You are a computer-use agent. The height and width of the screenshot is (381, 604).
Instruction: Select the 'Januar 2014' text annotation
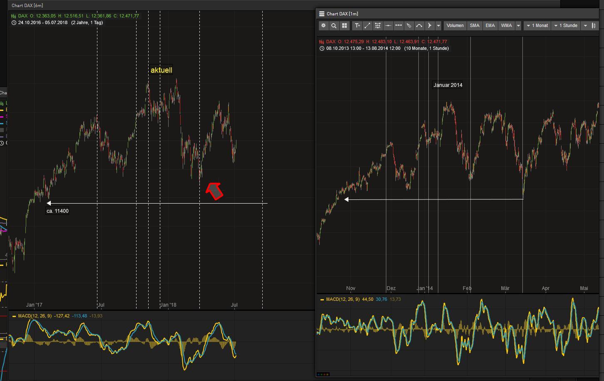[x=448, y=85]
